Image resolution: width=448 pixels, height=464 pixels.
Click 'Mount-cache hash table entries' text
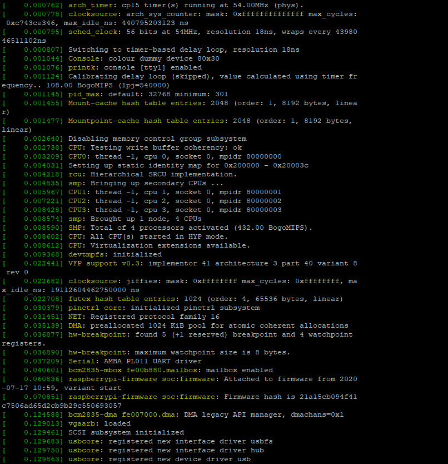point(135,103)
